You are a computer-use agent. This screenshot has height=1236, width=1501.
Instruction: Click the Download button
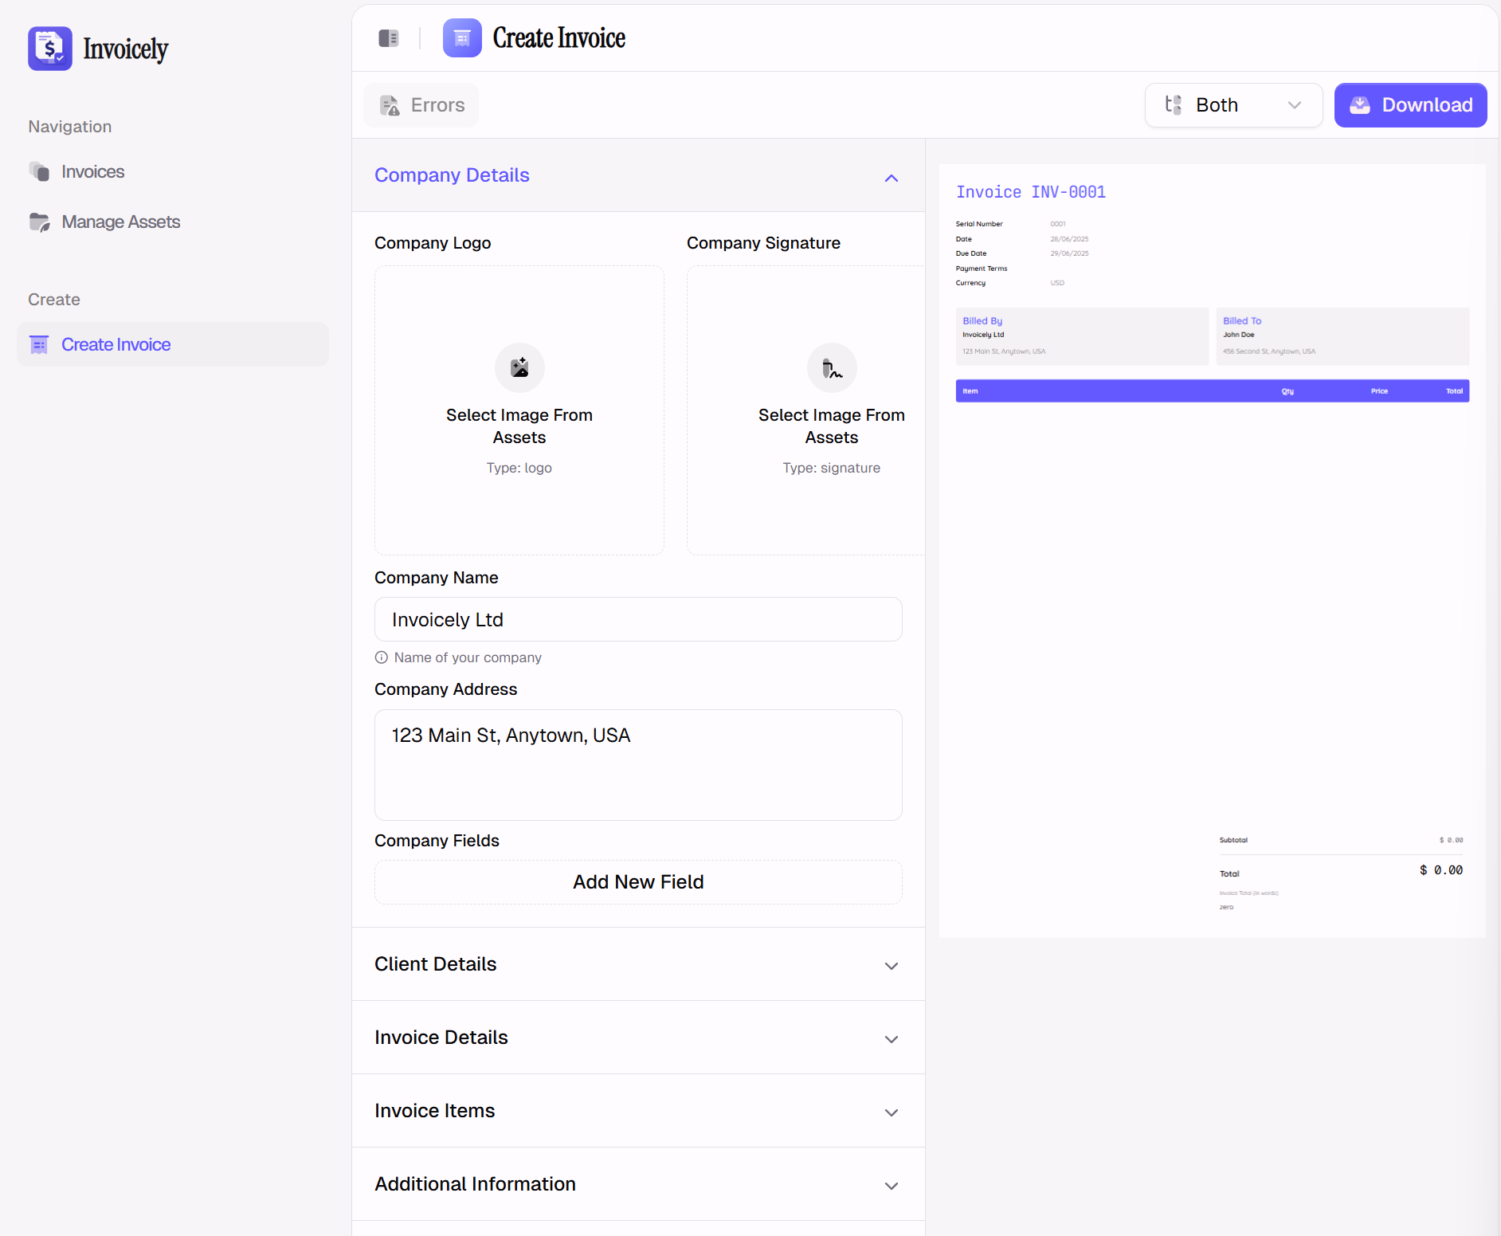tap(1410, 105)
